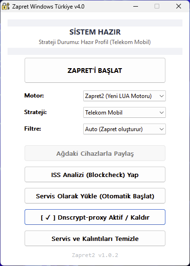Click the Zapret2 v1.0.2 version label
Viewport: 190px width, 266px height.
point(95,255)
